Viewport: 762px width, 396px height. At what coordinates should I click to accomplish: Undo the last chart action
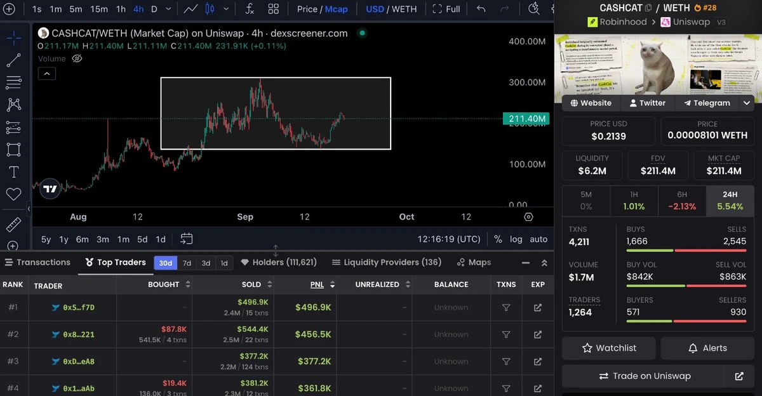[481, 9]
